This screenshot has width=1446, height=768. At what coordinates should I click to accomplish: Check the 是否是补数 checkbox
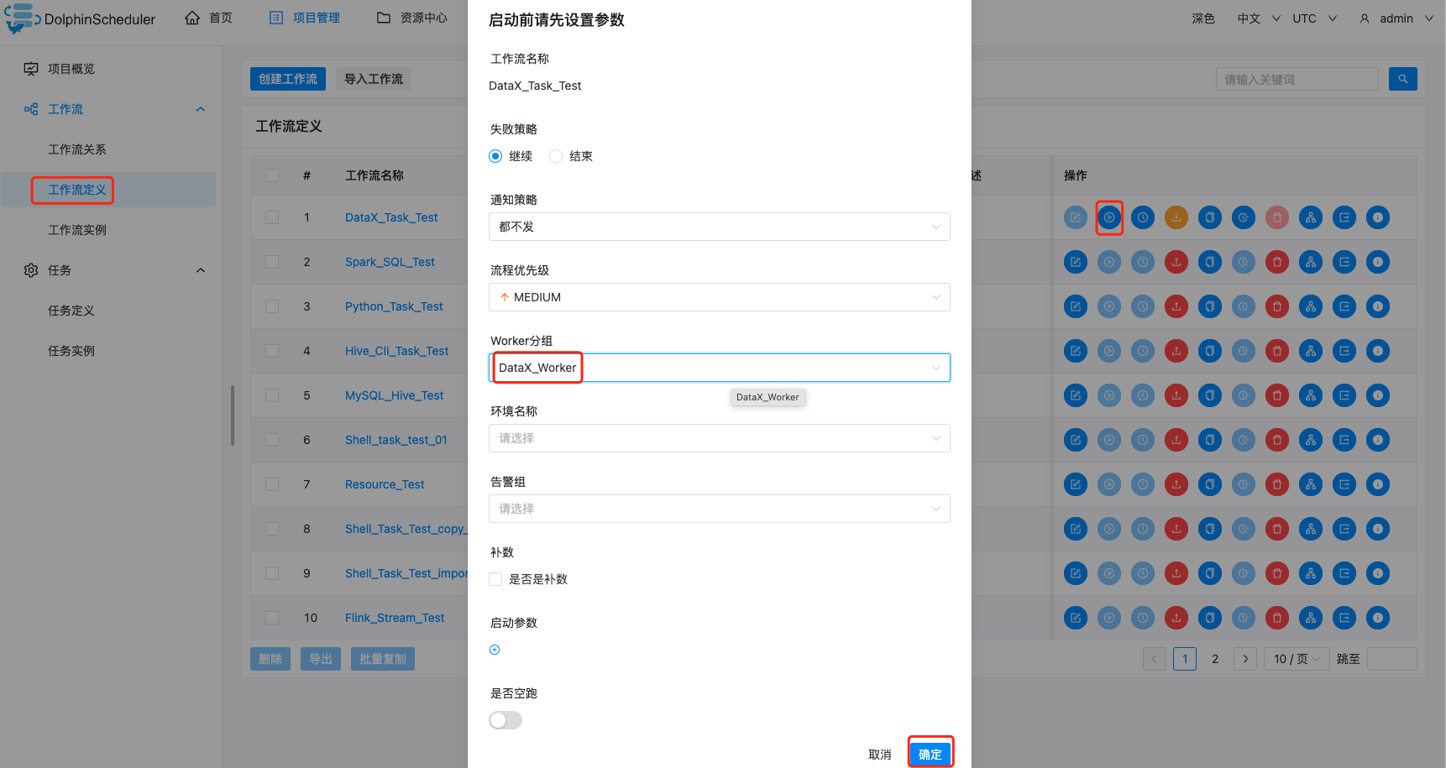(495, 579)
